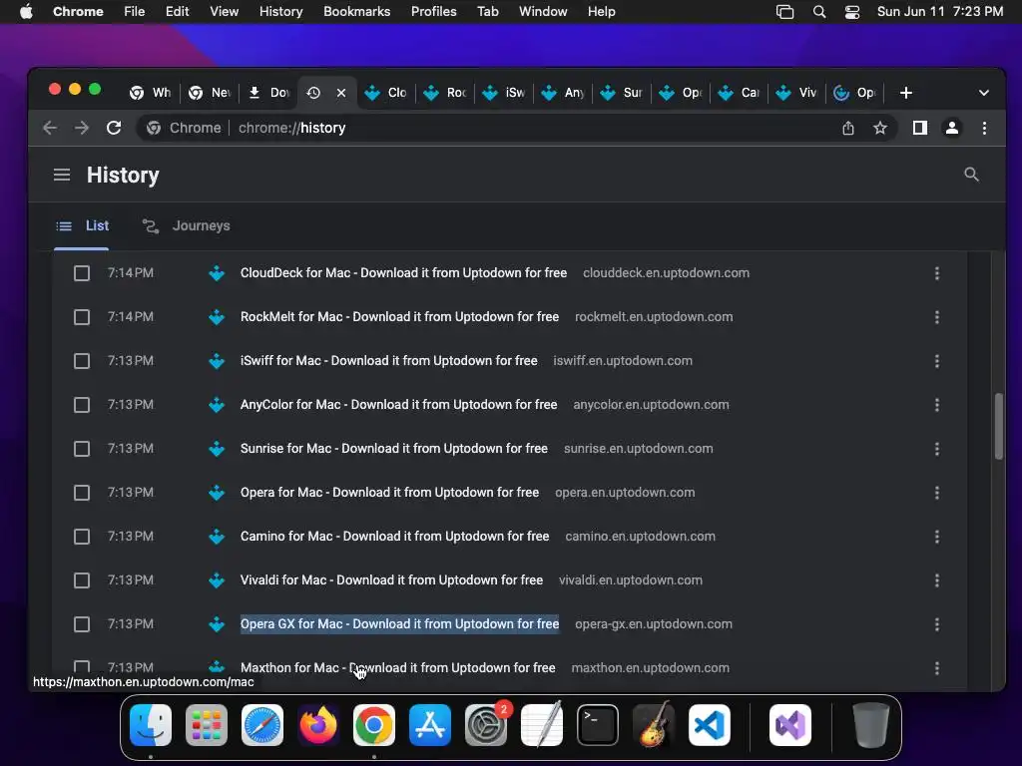1022x766 pixels.
Task: Open Terminal from the Dock
Action: click(x=598, y=725)
